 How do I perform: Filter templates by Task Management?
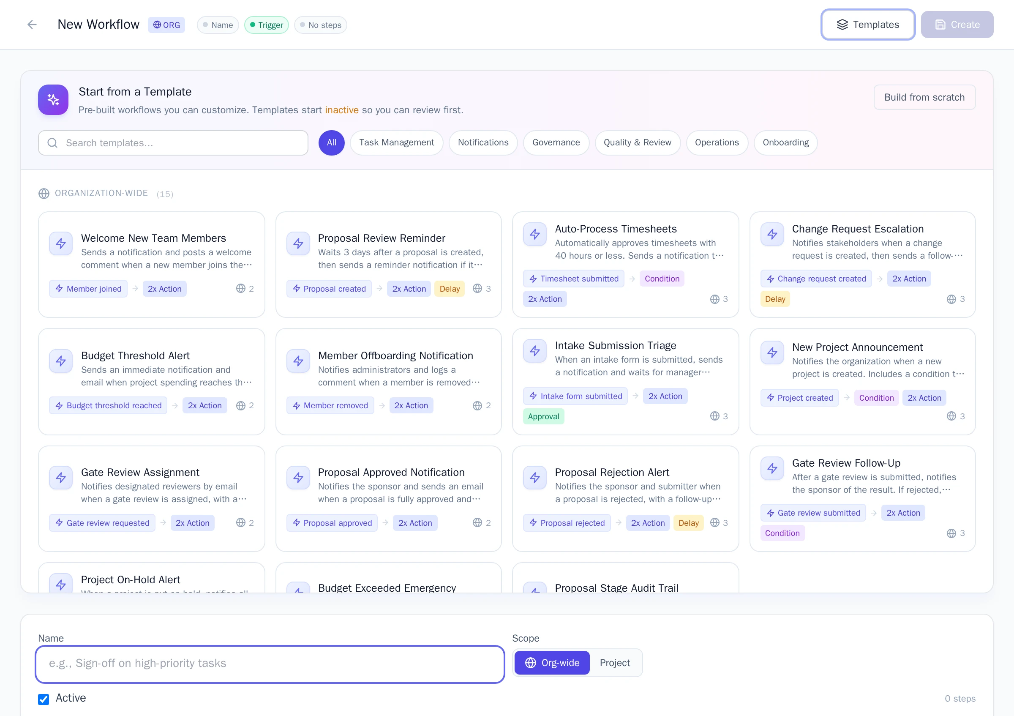tap(397, 143)
